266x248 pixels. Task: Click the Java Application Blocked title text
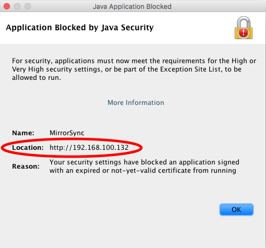pos(132,7)
